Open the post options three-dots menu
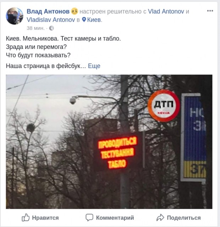The width and height of the screenshot is (220, 227). tap(210, 11)
